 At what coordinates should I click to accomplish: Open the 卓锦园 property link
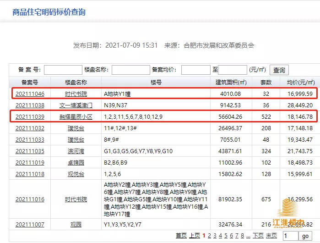[x=76, y=162]
